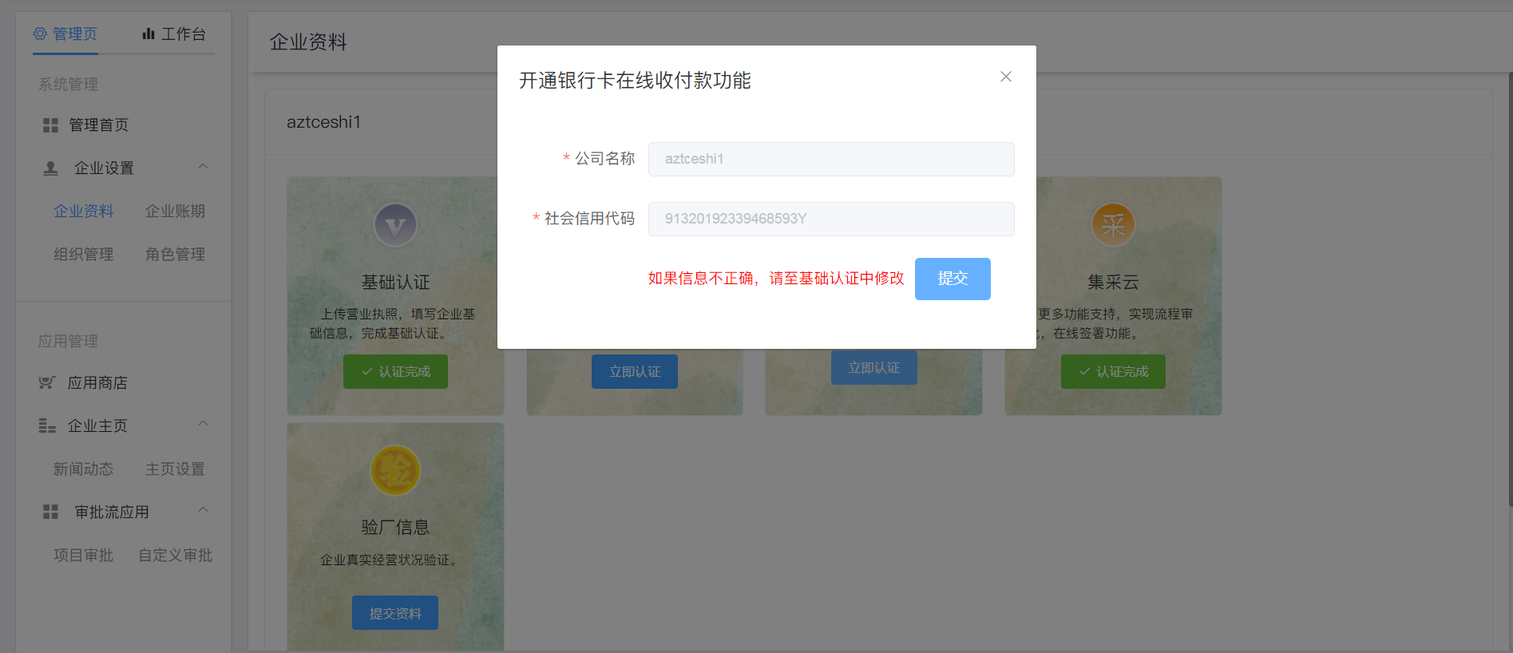Click the 公司名称 input field

coord(830,159)
